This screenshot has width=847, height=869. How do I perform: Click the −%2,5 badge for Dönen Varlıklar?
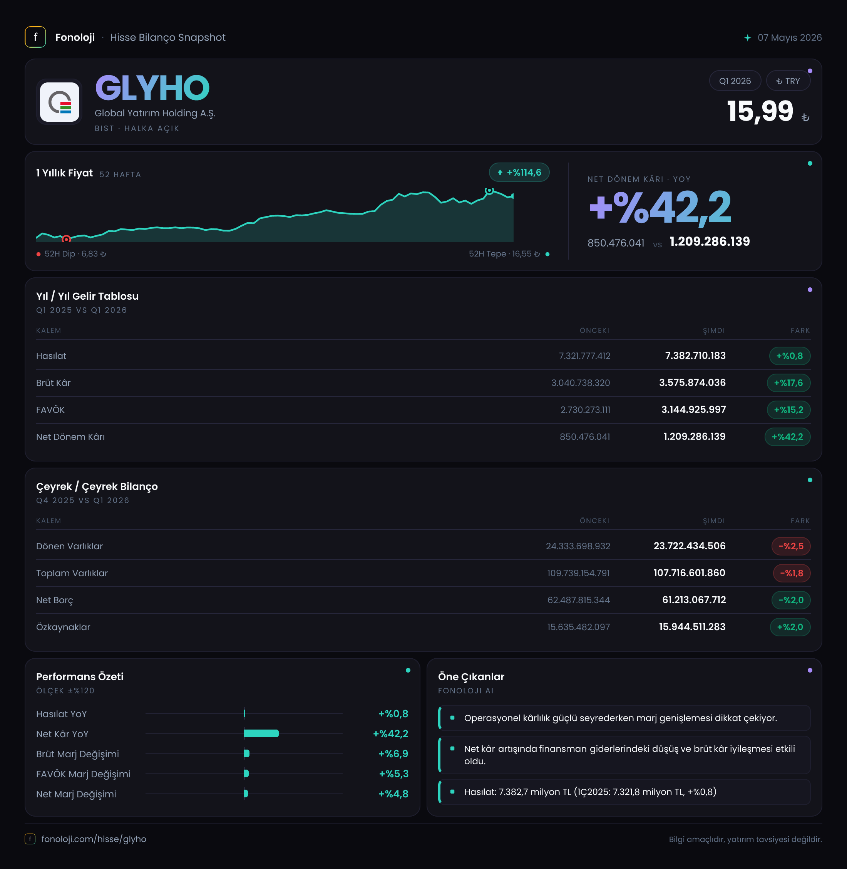791,546
